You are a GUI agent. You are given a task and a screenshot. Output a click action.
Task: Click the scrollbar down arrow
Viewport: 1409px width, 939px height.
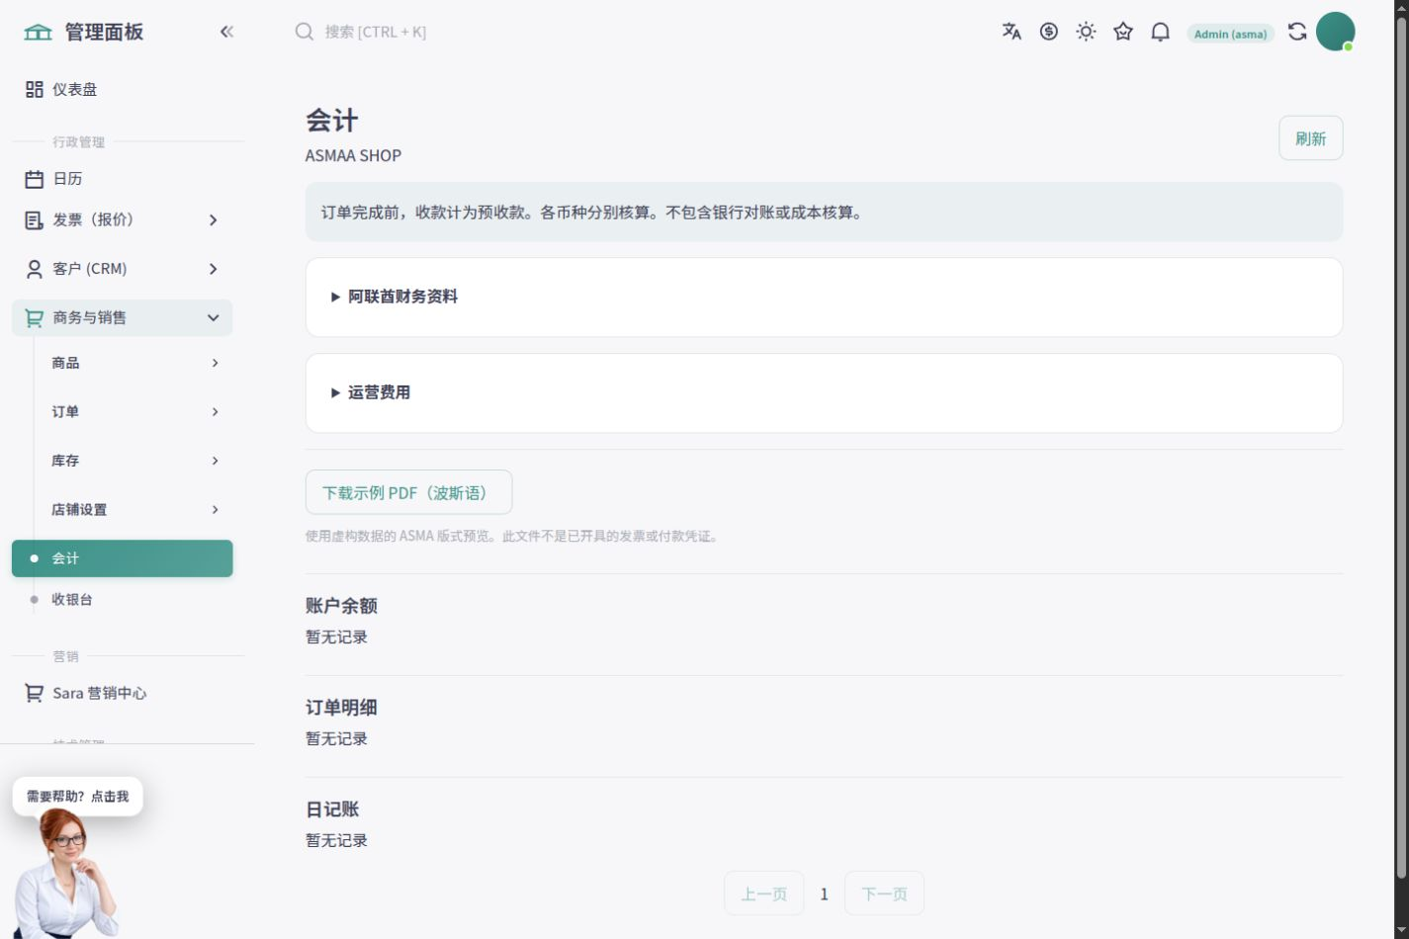[x=1401, y=930]
